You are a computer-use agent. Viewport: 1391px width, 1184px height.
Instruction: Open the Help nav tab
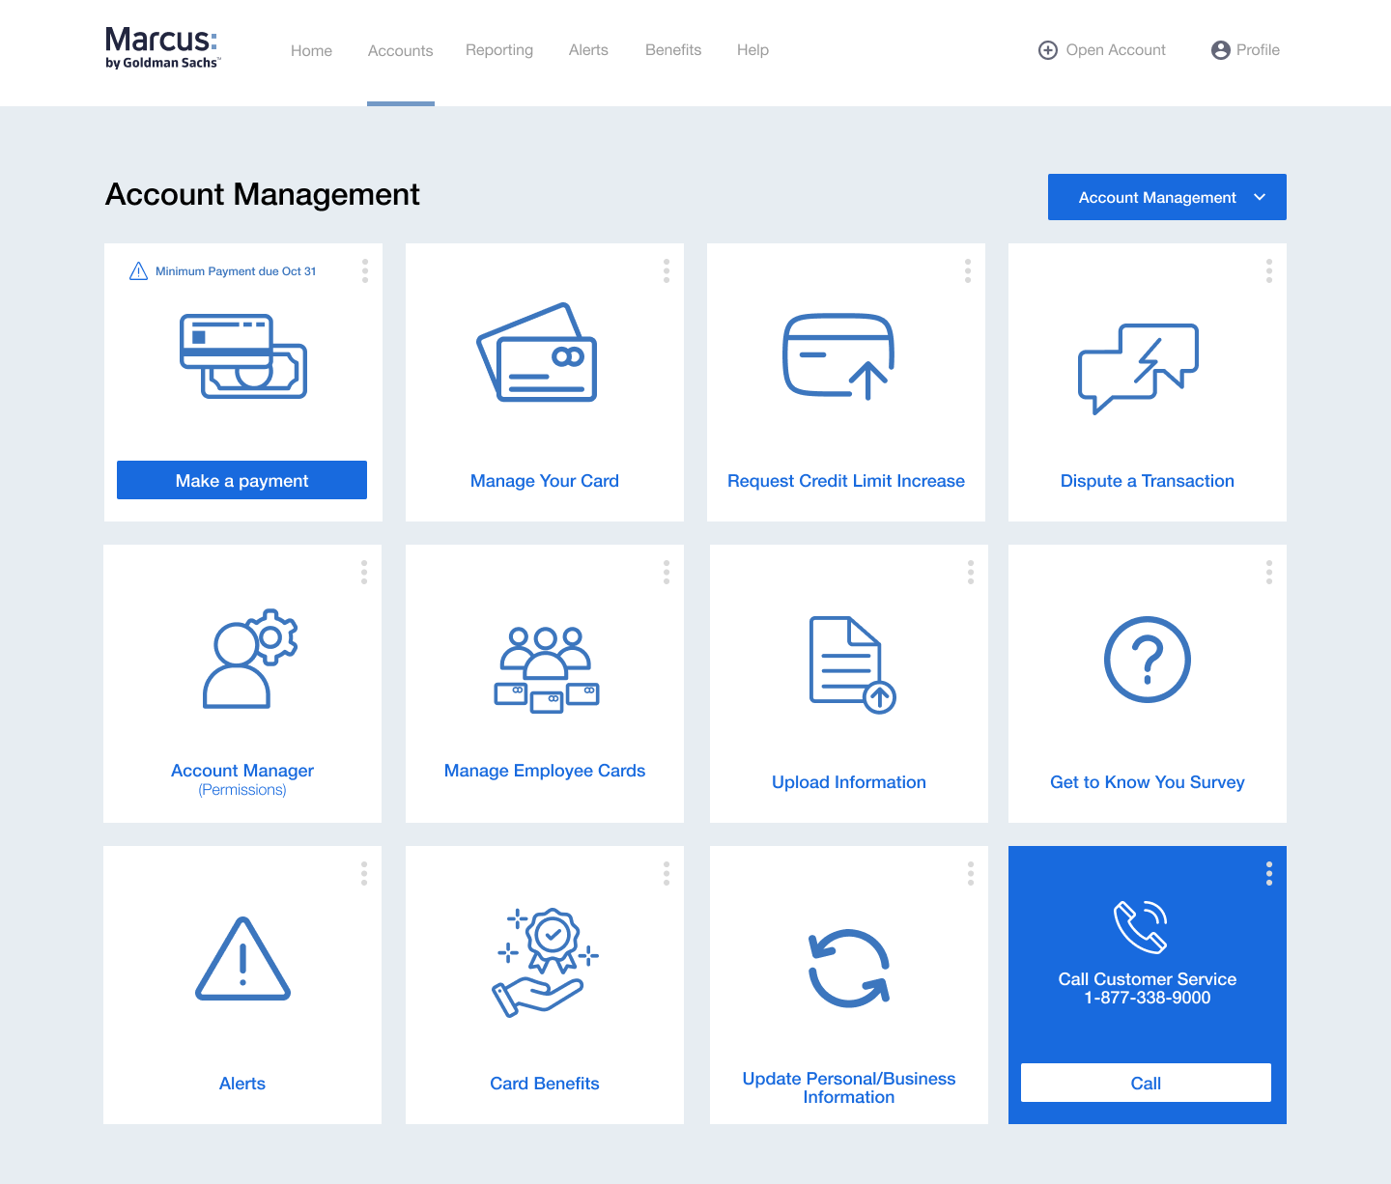[x=752, y=50]
